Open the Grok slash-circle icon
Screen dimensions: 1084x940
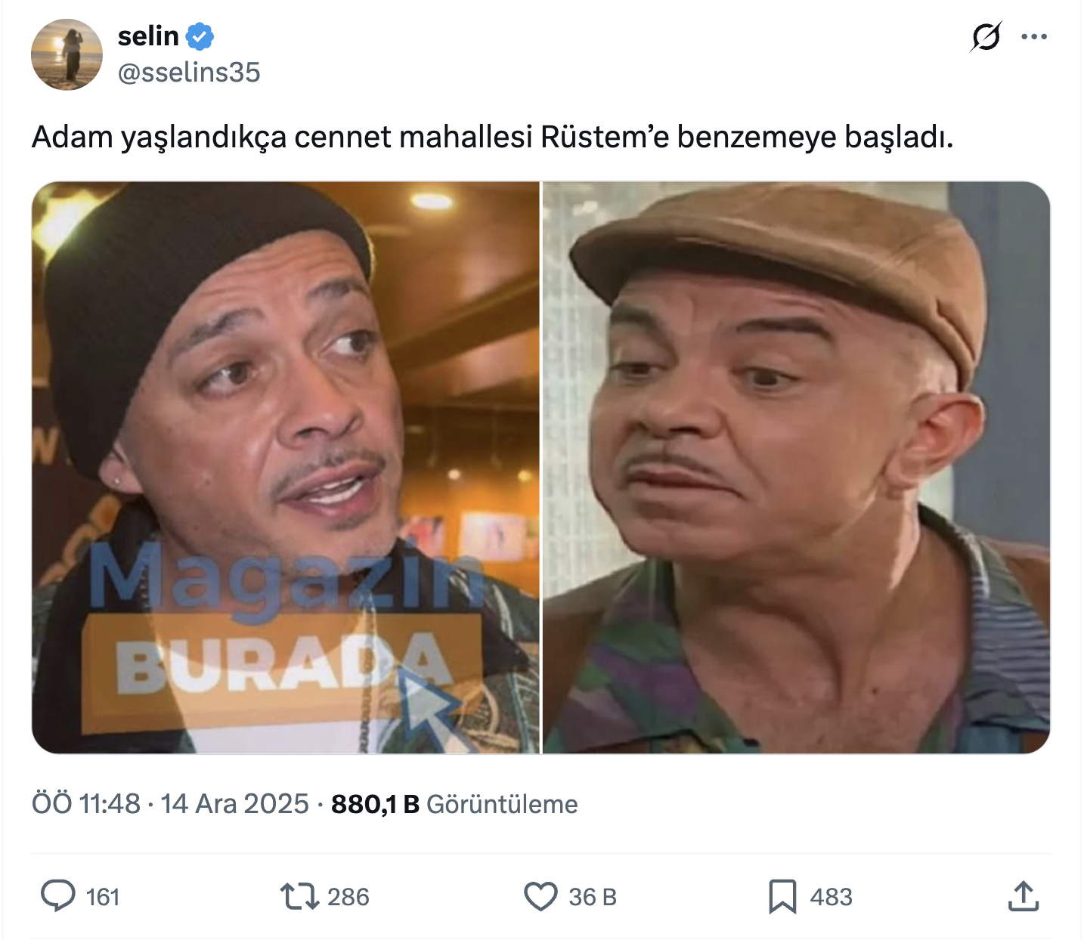986,36
